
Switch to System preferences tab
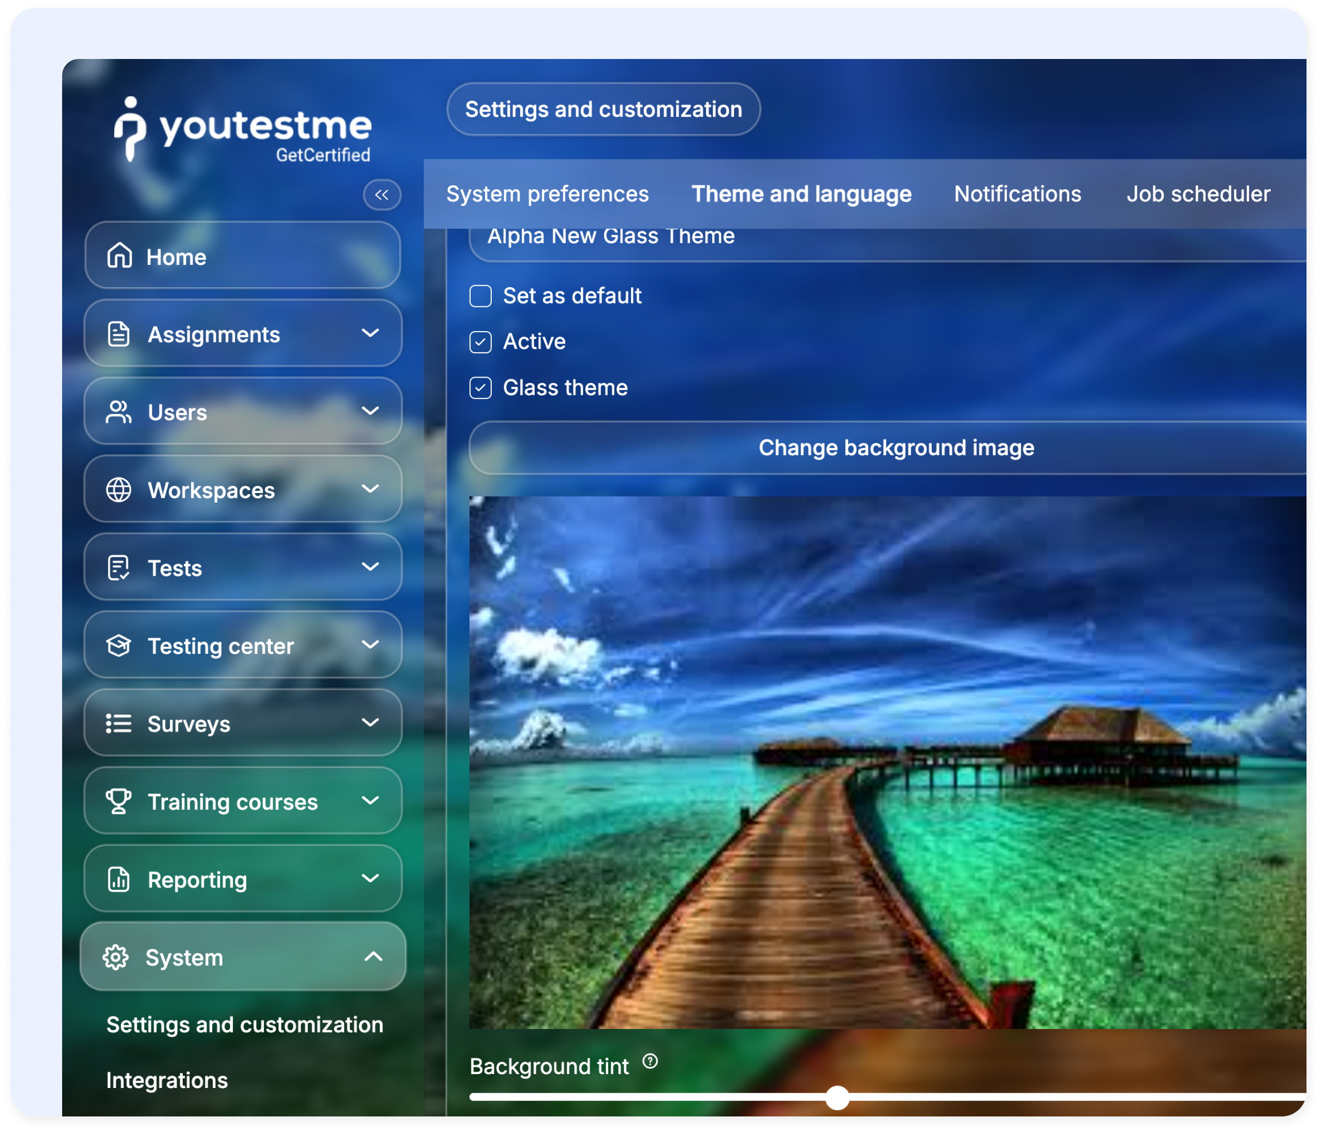[547, 193]
